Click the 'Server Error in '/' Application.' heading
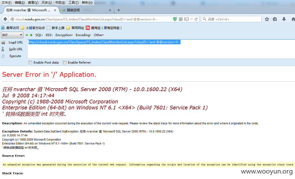 [49, 75]
